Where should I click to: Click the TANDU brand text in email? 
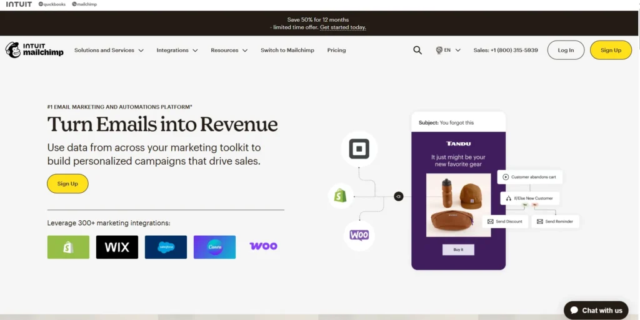tap(458, 143)
